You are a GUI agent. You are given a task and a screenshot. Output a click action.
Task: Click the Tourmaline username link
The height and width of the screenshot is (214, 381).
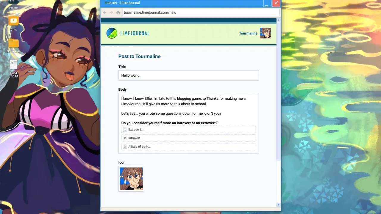pyautogui.click(x=248, y=33)
